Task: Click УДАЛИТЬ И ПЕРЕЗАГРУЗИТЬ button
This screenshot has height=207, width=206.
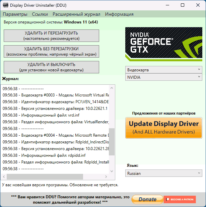Action: pyautogui.click(x=51, y=36)
